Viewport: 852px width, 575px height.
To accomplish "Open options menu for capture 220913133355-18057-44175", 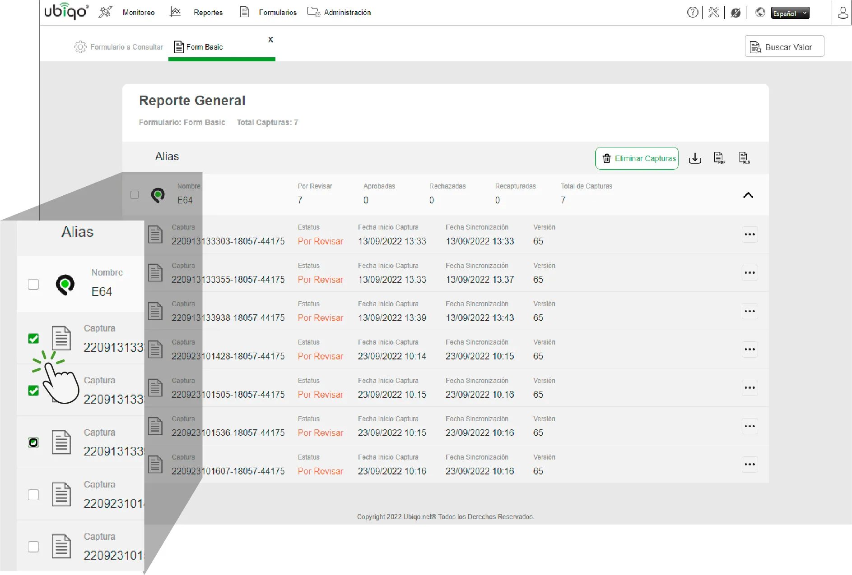I will (x=750, y=273).
